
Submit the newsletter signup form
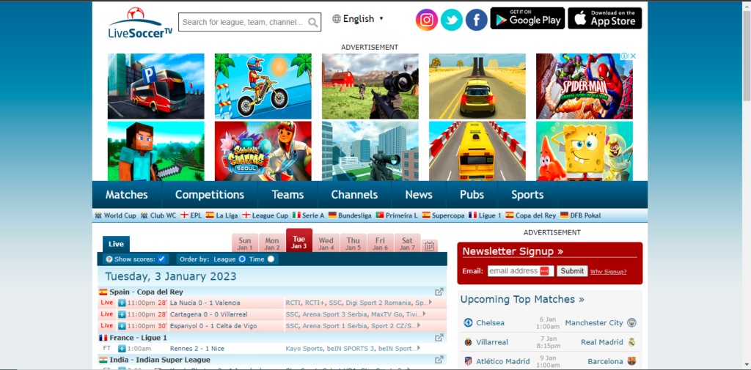coord(572,271)
